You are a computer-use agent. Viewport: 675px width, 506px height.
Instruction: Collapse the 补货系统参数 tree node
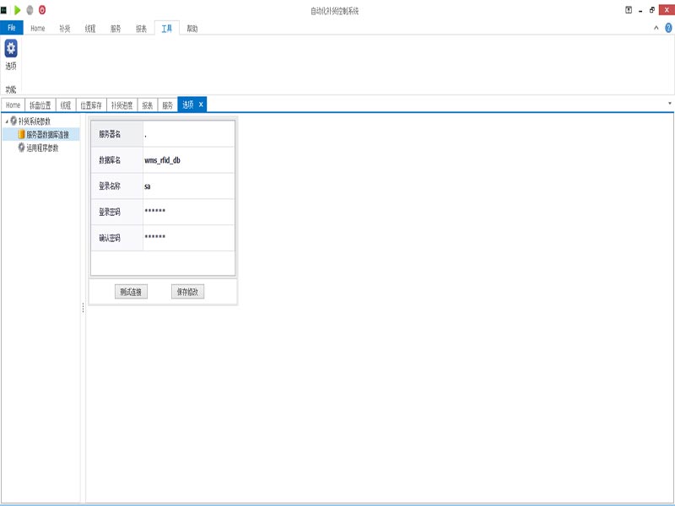[x=7, y=121]
